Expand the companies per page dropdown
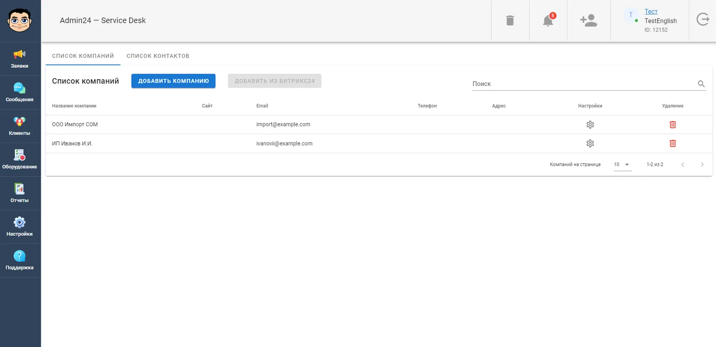Screen dimensions: 716x347 pos(622,165)
